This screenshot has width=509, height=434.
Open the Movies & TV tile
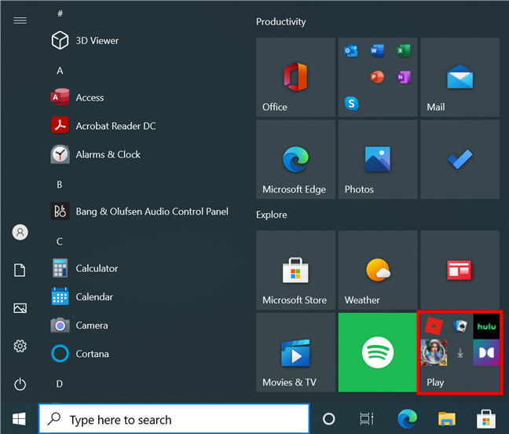click(295, 352)
